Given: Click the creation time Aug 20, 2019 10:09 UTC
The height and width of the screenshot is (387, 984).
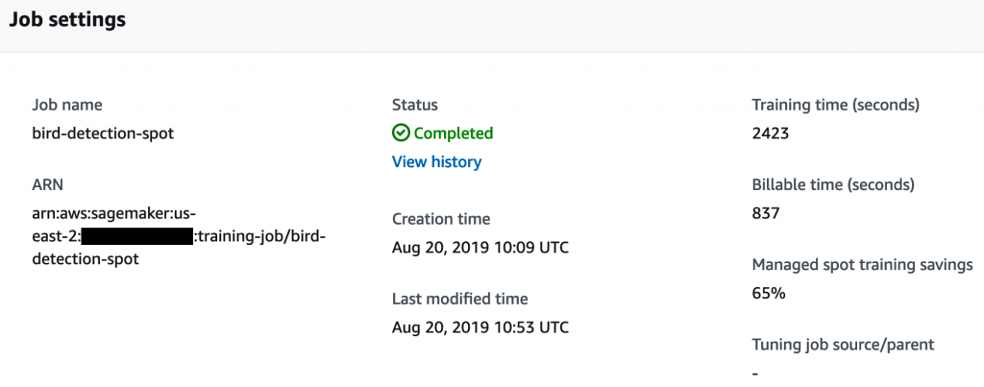Looking at the screenshot, I should tap(480, 247).
